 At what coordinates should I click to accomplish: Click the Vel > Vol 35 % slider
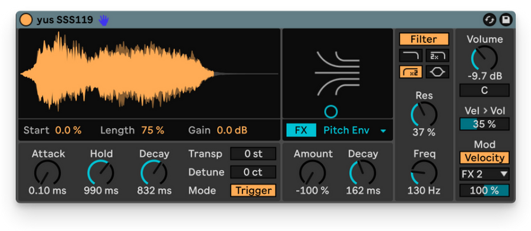click(x=484, y=124)
